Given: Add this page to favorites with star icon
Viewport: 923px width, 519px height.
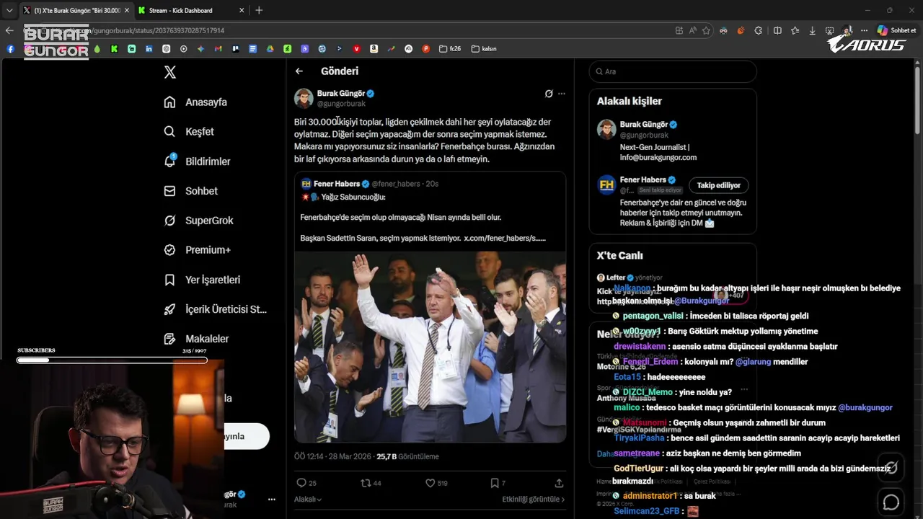Looking at the screenshot, I should tap(706, 30).
